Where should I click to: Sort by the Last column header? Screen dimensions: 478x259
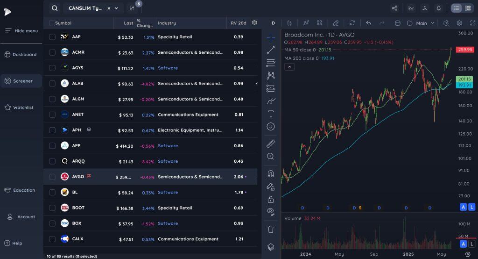pos(128,23)
